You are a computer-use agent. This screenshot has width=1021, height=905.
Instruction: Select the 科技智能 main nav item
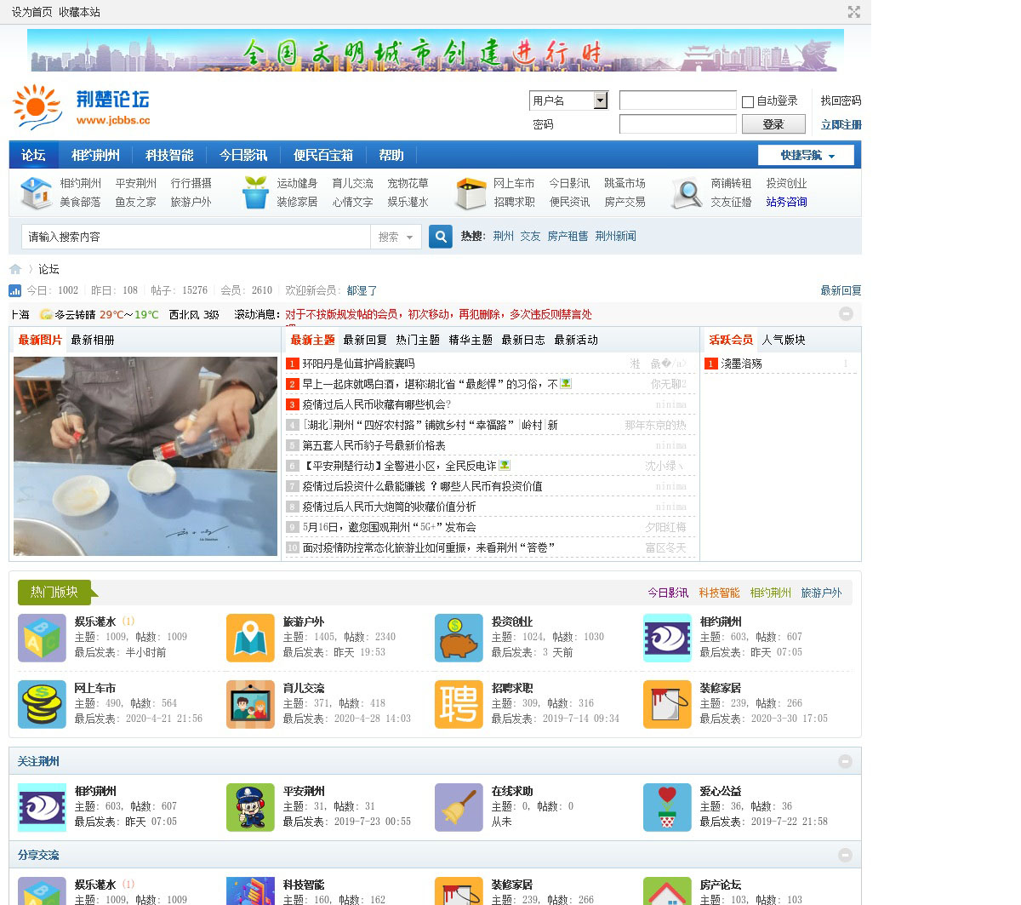(x=169, y=155)
